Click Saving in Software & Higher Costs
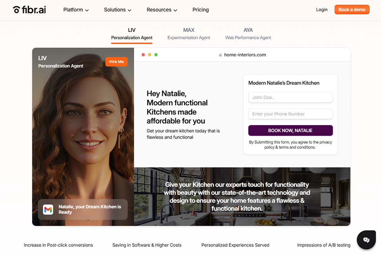This screenshot has height=254, width=381. point(147,245)
